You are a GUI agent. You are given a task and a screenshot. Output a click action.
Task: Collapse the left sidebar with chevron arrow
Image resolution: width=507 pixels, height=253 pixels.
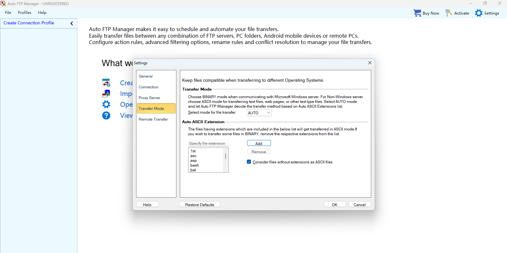[72, 23]
